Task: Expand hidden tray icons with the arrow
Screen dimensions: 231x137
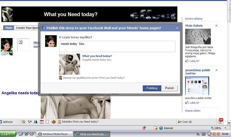Action: point(209,134)
